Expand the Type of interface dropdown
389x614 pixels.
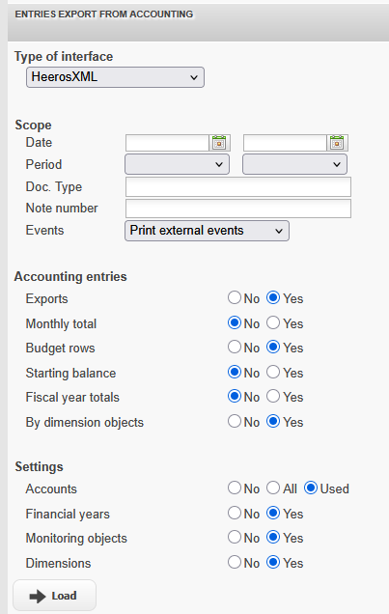(115, 77)
